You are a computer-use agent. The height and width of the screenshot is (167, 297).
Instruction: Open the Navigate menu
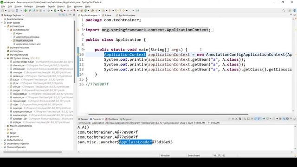pyautogui.click(x=40, y=6)
